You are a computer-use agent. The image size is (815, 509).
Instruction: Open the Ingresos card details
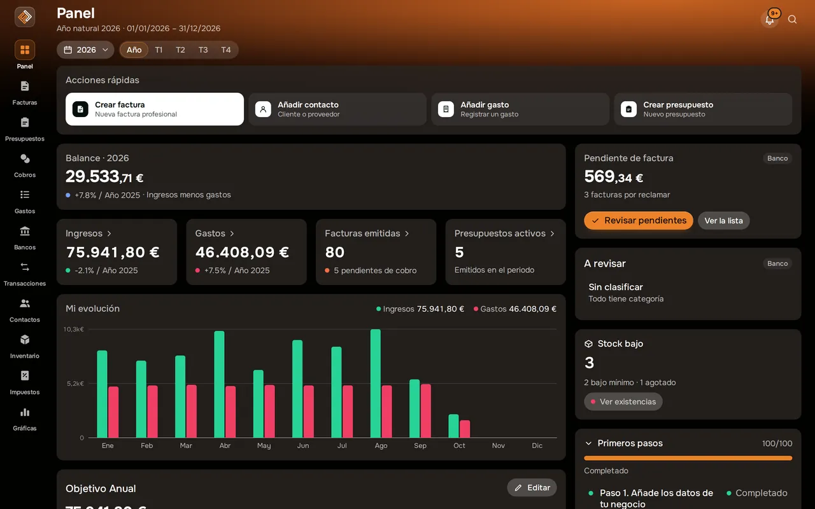117,252
